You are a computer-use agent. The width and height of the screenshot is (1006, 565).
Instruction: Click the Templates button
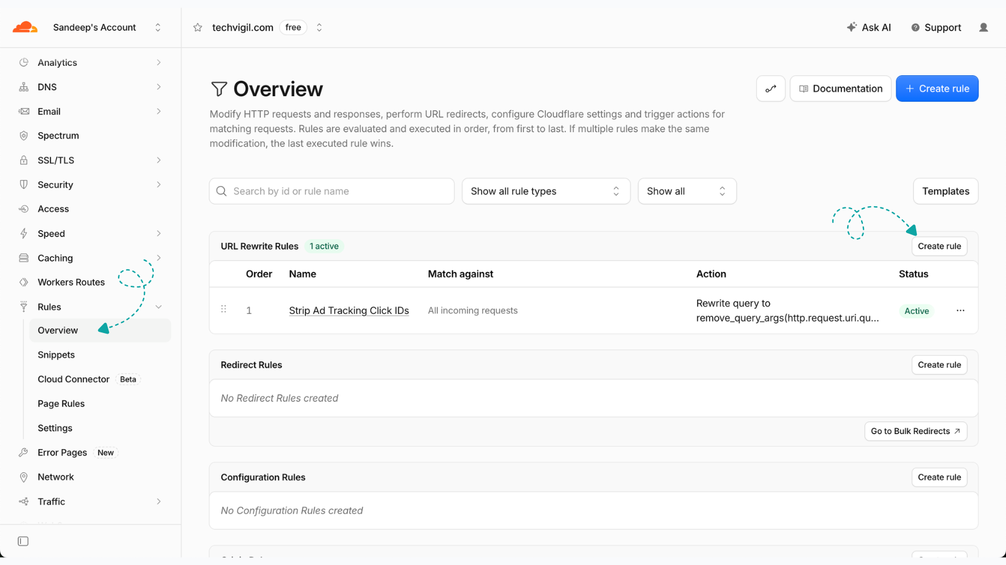[x=946, y=191]
